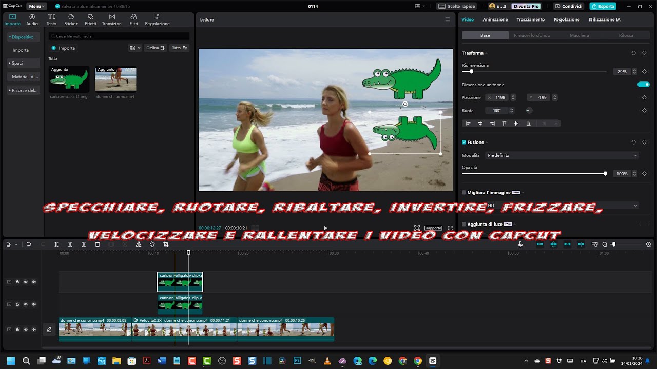Click align left icon in transform panel

click(x=468, y=124)
